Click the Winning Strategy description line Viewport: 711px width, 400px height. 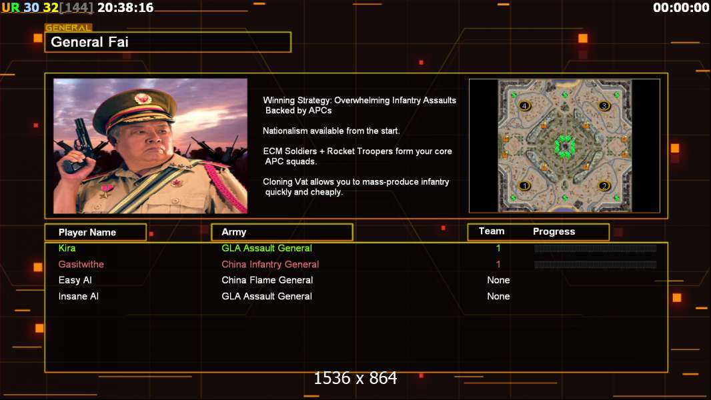point(360,105)
